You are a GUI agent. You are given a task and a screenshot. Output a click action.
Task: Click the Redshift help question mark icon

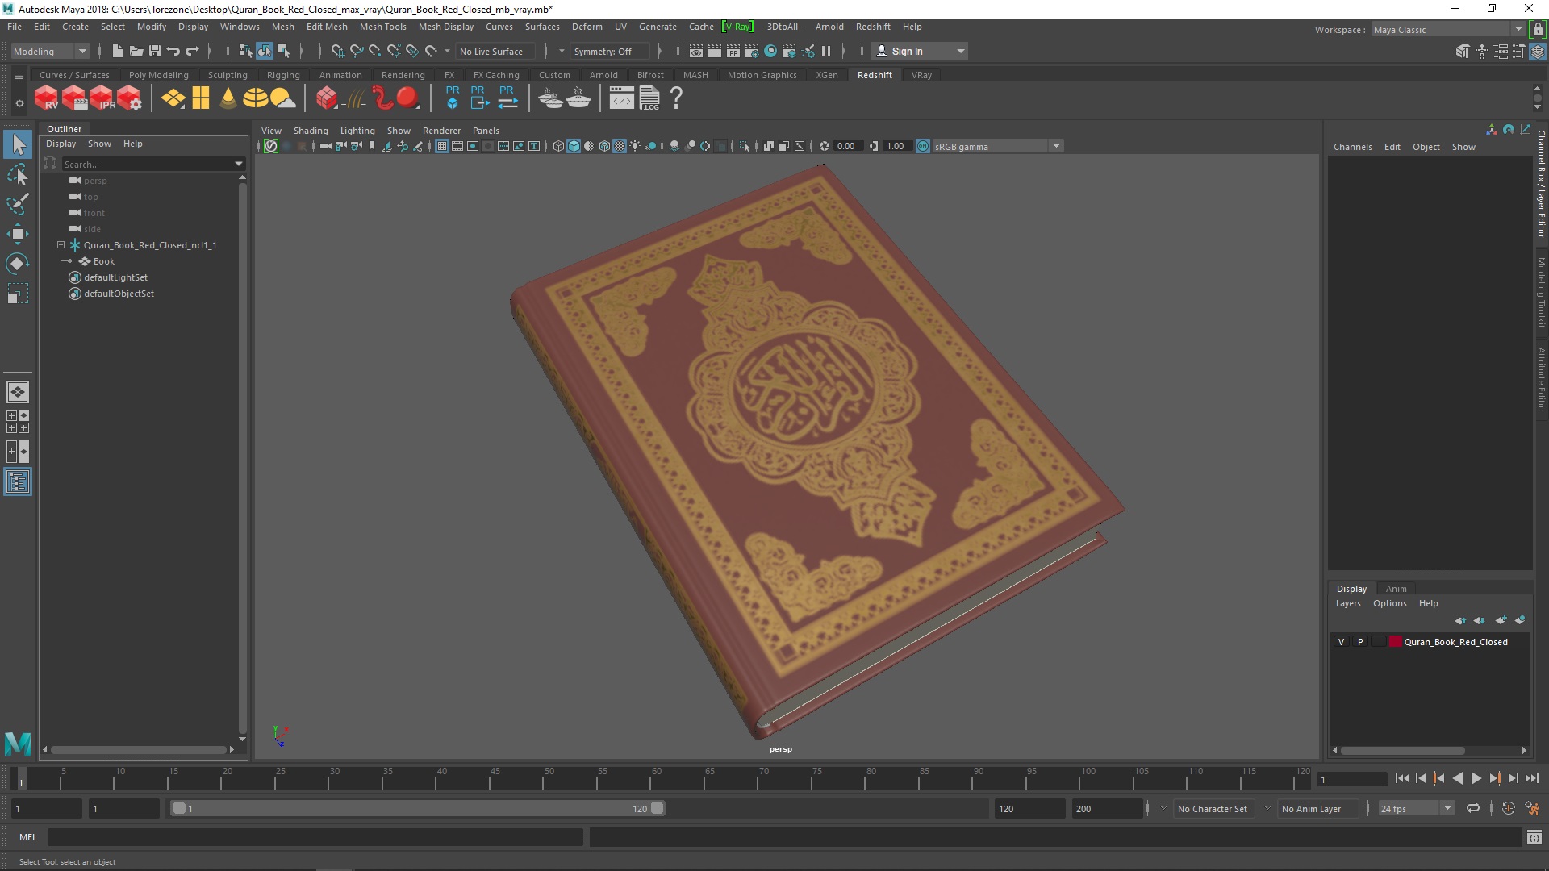coord(676,98)
